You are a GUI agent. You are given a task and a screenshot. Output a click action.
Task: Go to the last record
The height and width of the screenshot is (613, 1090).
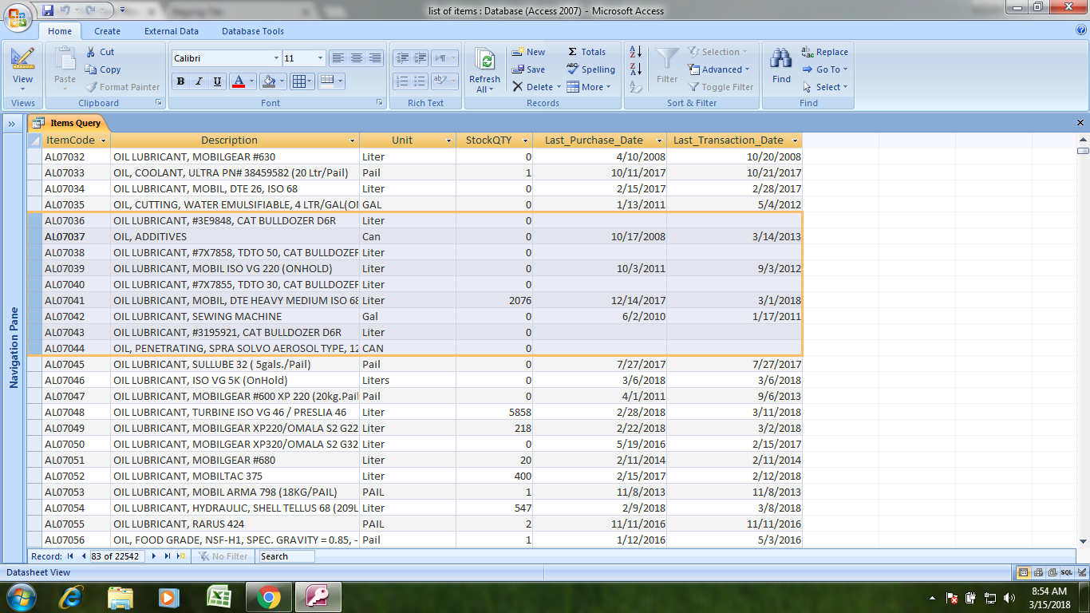pyautogui.click(x=168, y=556)
